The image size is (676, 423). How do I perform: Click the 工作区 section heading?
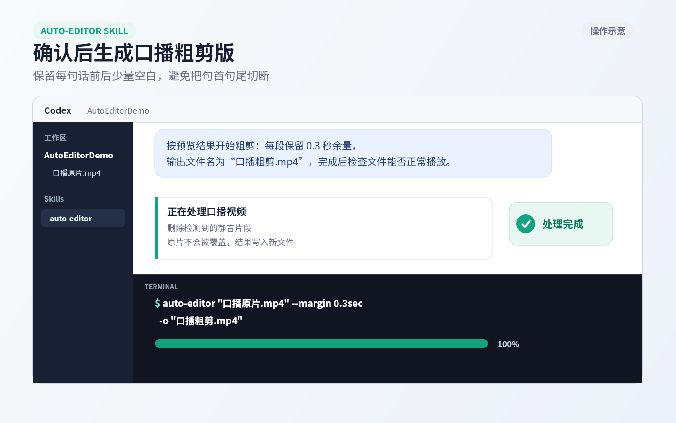click(x=55, y=138)
